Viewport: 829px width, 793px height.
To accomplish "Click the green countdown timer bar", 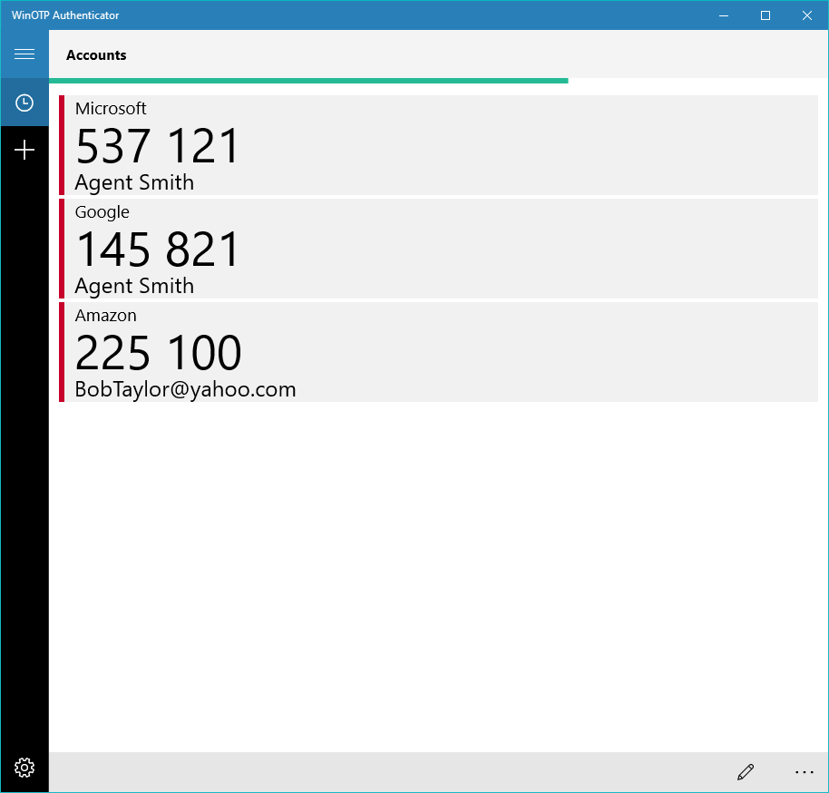I will pyautogui.click(x=308, y=81).
